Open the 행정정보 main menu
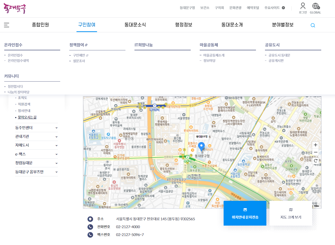335x245 pixels. (x=184, y=25)
